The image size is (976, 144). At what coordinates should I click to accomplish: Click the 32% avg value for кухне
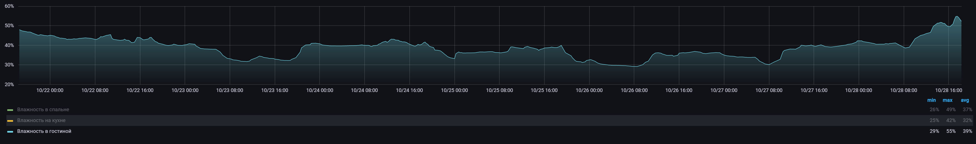967,120
